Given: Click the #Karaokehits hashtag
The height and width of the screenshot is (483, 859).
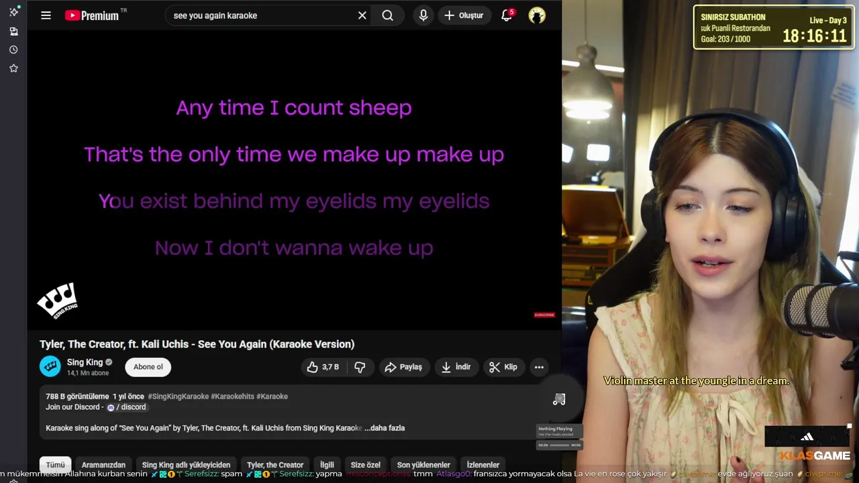Looking at the screenshot, I should [232, 396].
